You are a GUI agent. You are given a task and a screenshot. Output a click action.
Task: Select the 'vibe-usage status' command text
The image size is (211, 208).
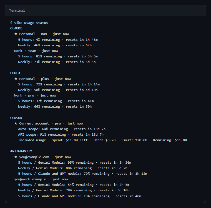(x=31, y=23)
